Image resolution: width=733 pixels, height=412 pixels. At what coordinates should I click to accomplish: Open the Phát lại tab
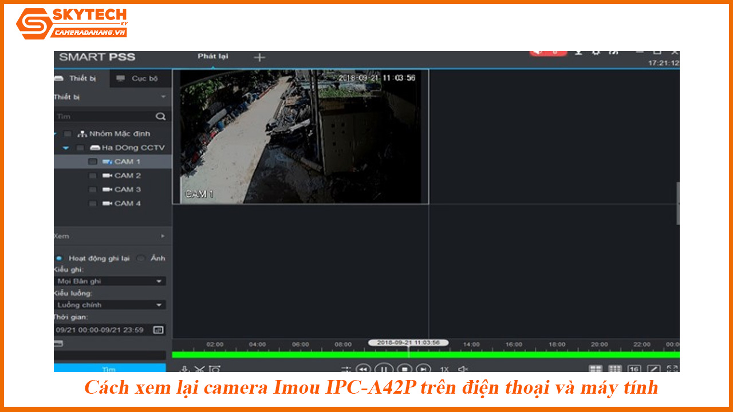click(x=212, y=56)
